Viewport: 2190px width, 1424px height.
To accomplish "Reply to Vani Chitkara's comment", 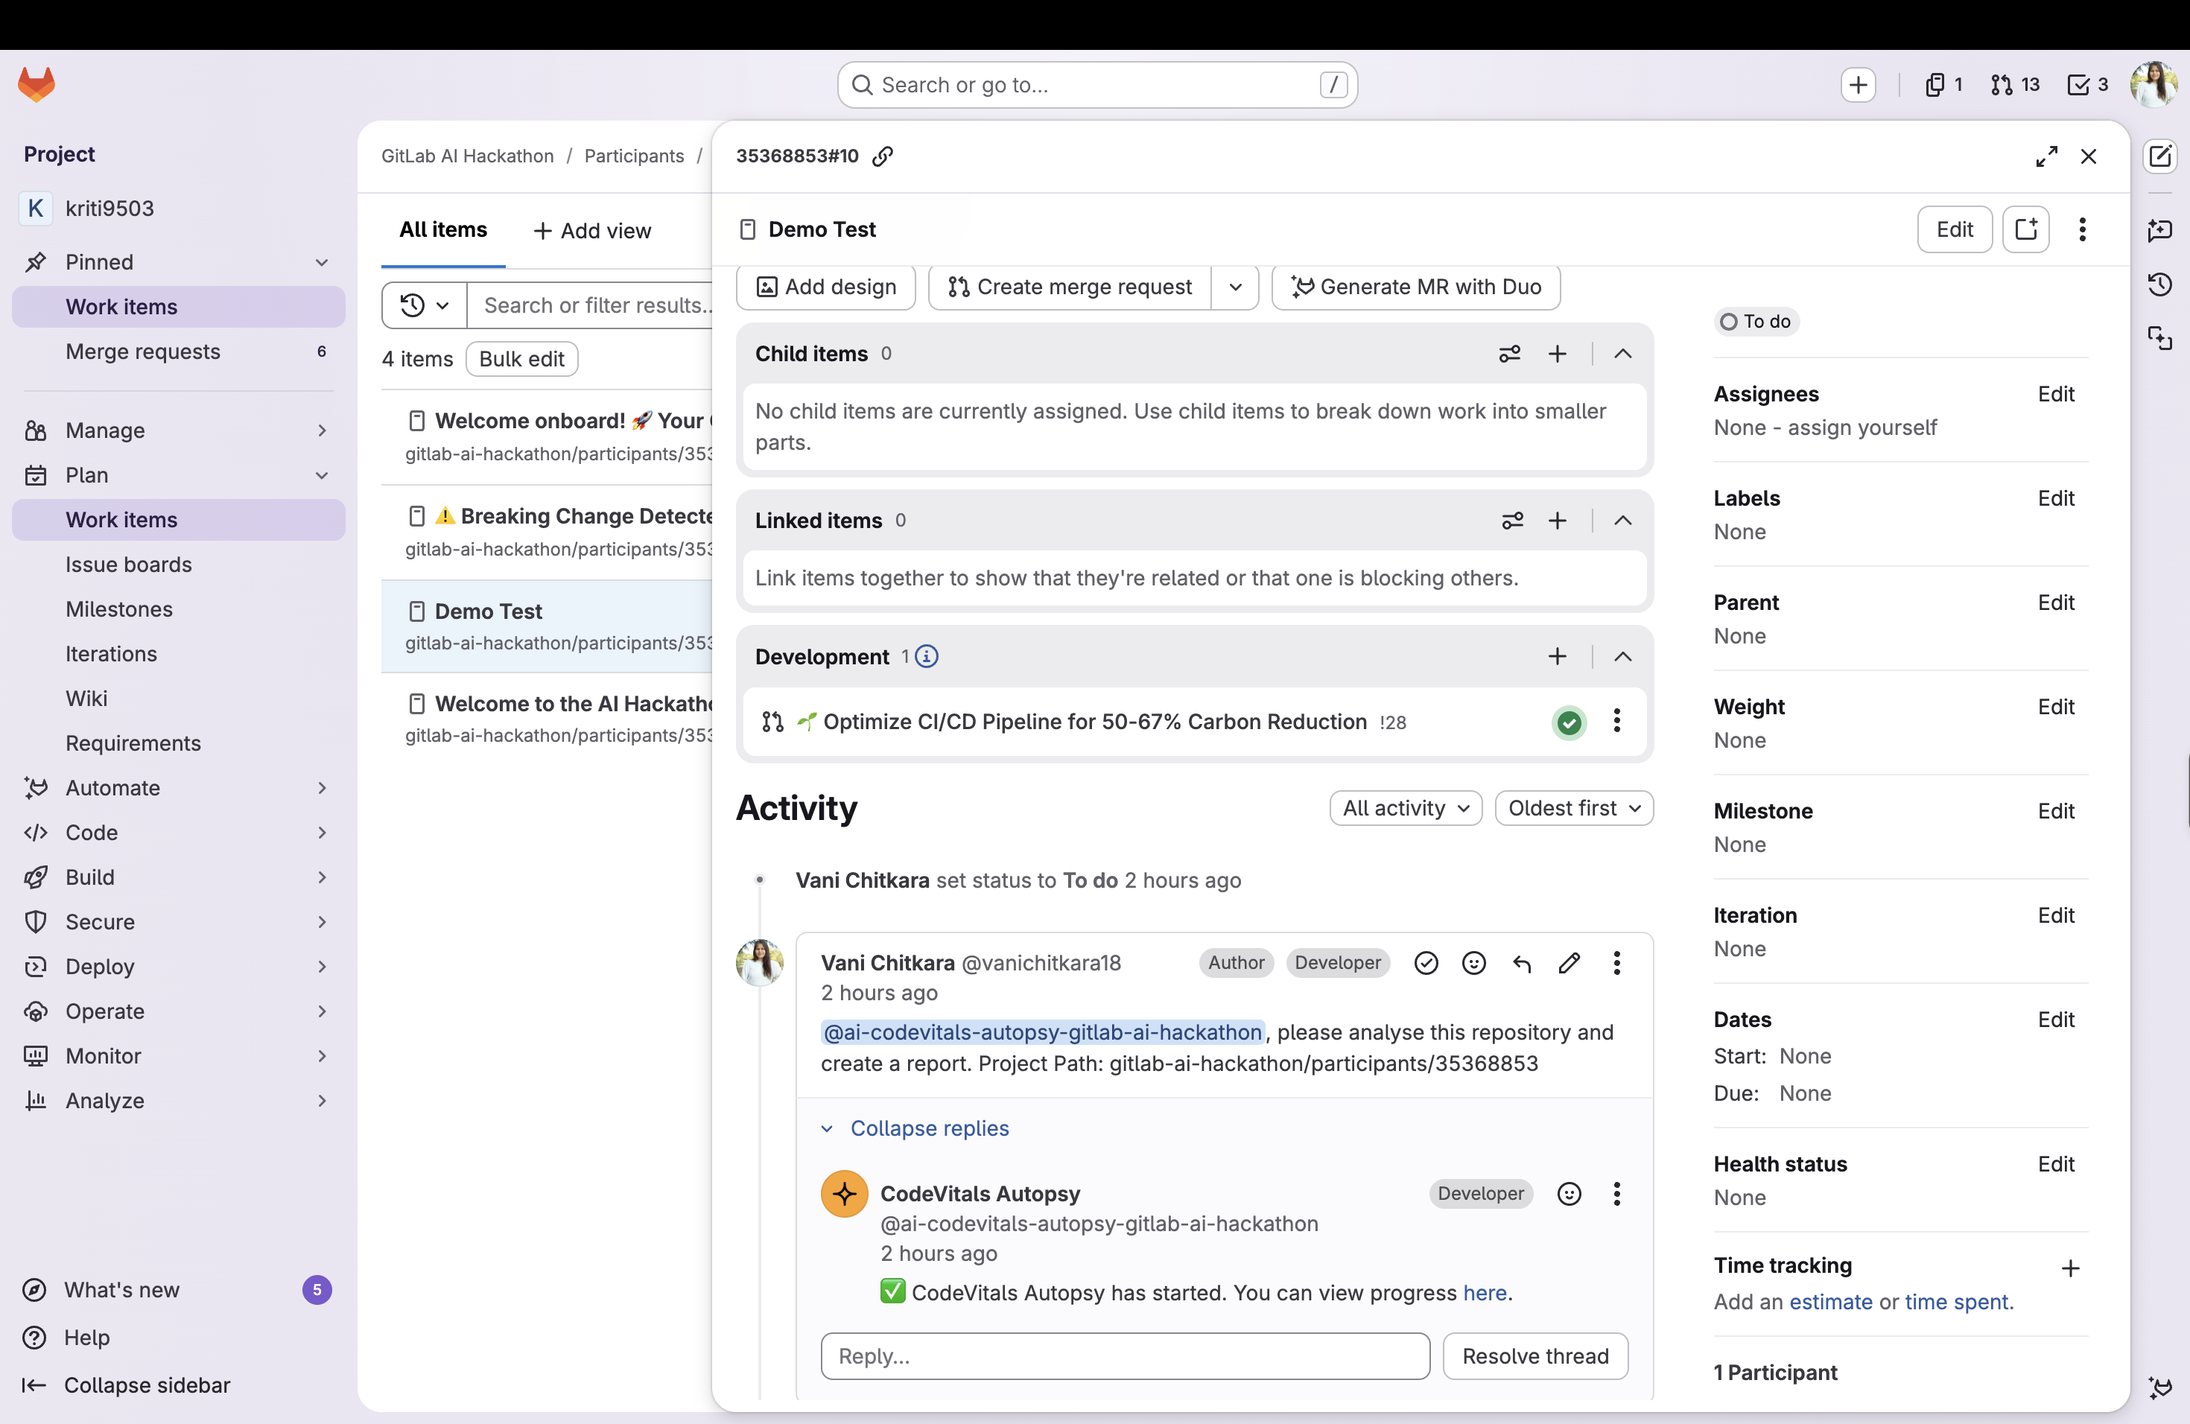I will tap(1521, 963).
